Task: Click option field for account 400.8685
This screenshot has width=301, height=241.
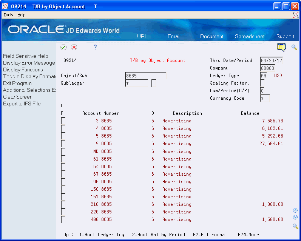Action: tap(63, 219)
